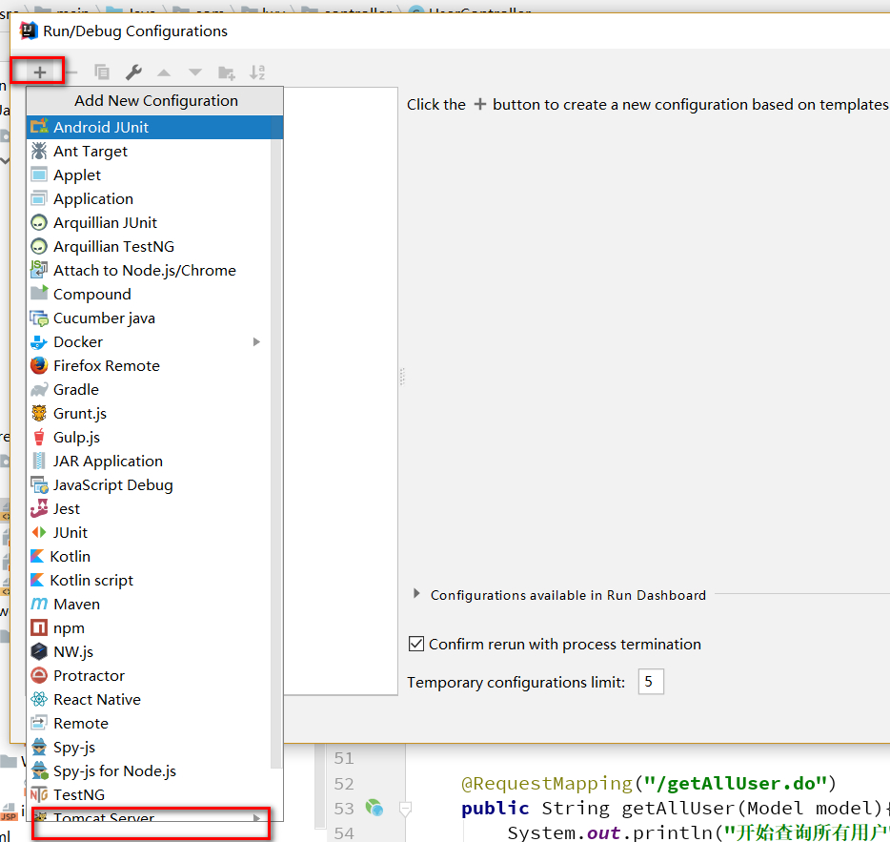Click the Copy Configuration toolbar icon
This screenshot has height=842, width=890.
pyautogui.click(x=102, y=72)
